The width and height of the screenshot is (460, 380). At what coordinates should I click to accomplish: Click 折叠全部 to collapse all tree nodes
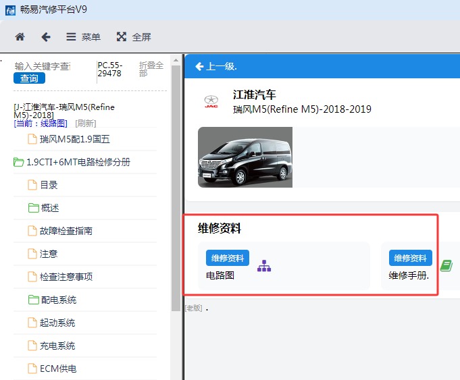pyautogui.click(x=151, y=70)
